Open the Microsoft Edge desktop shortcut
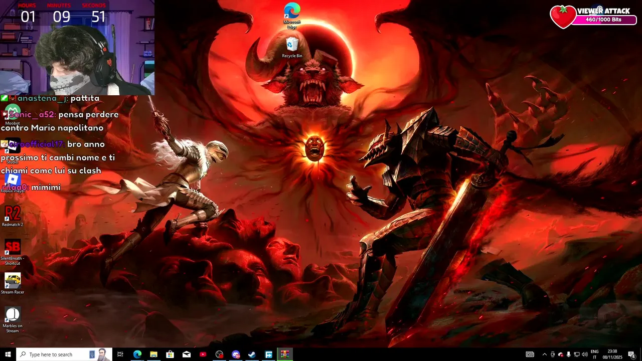 click(292, 16)
